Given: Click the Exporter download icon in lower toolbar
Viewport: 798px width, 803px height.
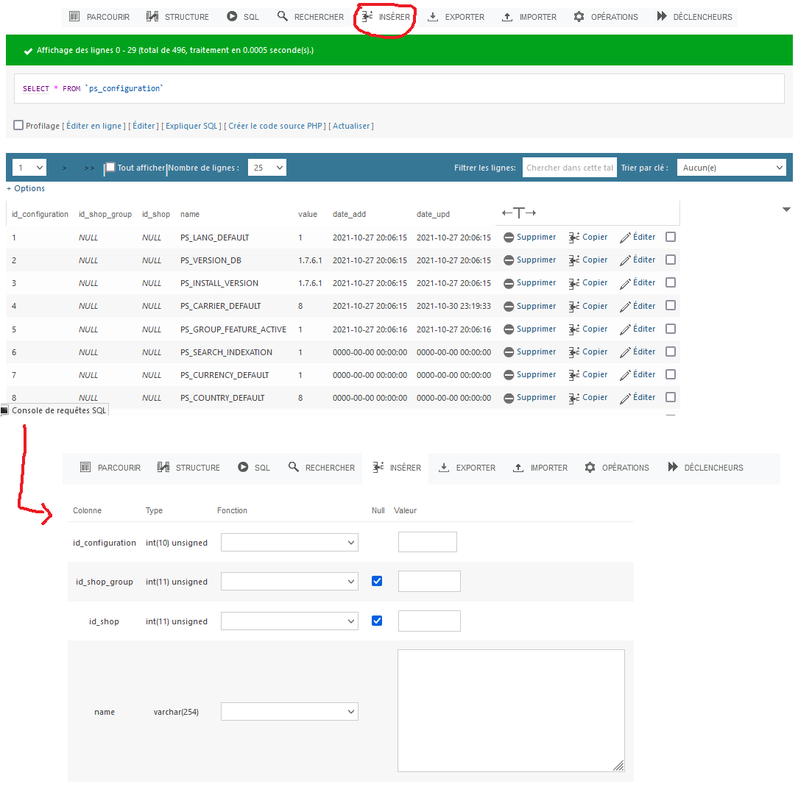Looking at the screenshot, I should 444,468.
